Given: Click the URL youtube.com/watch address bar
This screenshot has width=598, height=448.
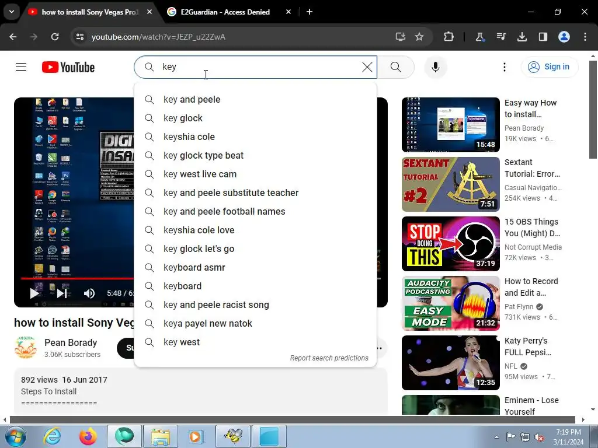Looking at the screenshot, I should click(158, 37).
